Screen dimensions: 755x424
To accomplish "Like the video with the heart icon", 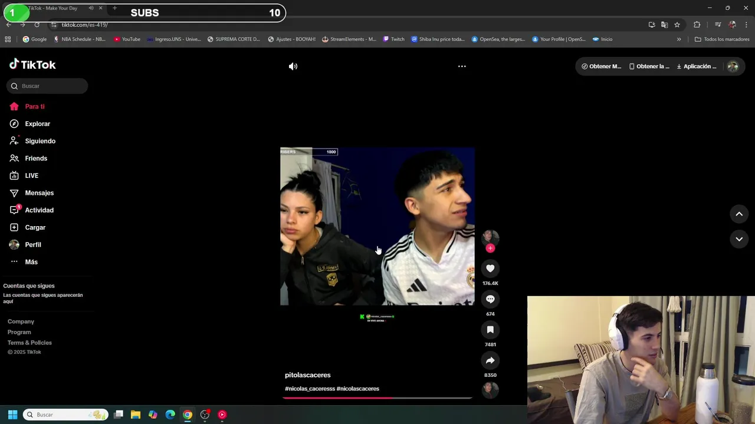I will [x=490, y=269].
